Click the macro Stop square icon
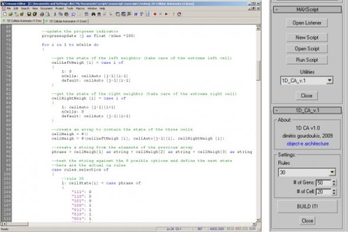The image size is (348, 232). pyautogui.click(x=160, y=14)
